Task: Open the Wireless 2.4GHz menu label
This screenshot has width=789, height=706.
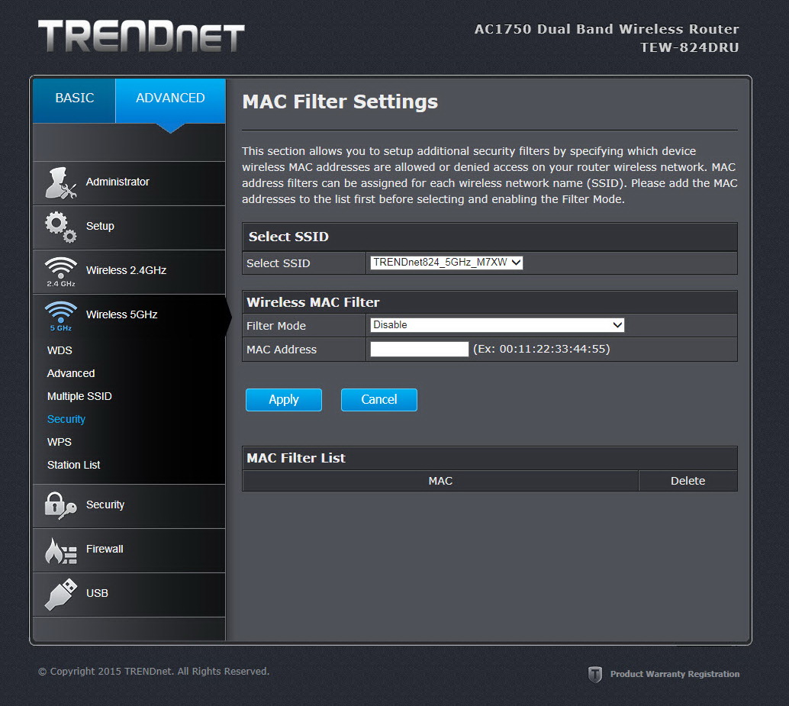Action: point(127,270)
